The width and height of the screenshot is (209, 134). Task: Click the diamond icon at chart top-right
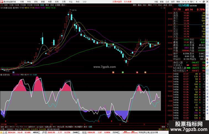(x=161, y=8)
